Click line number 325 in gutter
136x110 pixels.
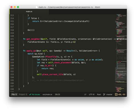tap(12, 51)
